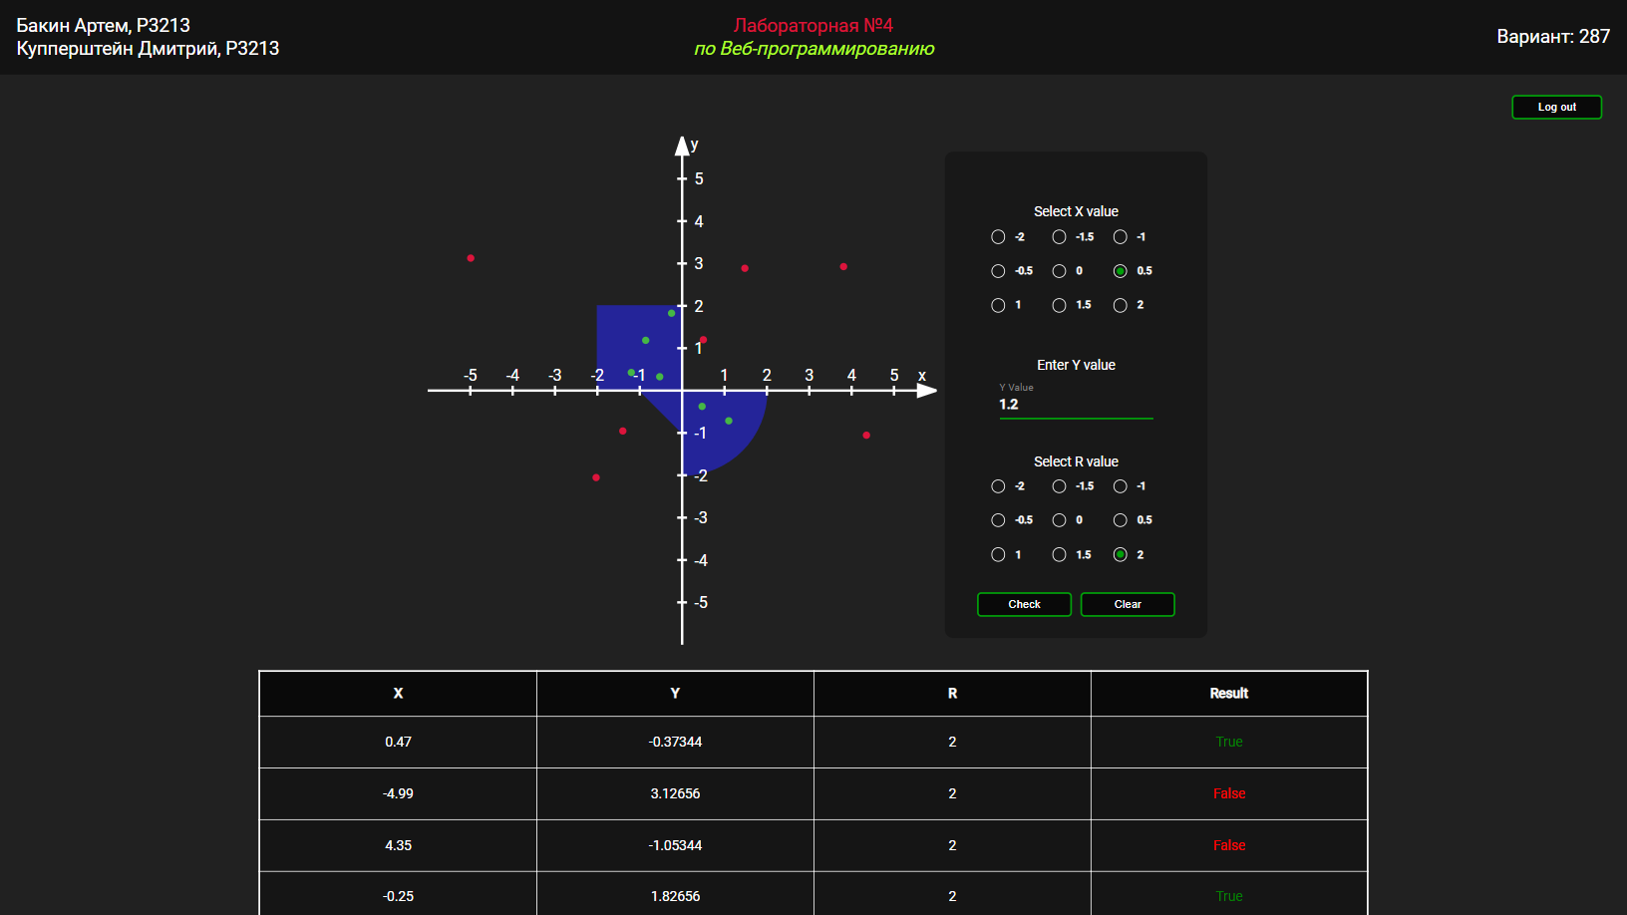Select R value 1 radio button
Viewport: 1627px width, 915px height.
pos(998,554)
